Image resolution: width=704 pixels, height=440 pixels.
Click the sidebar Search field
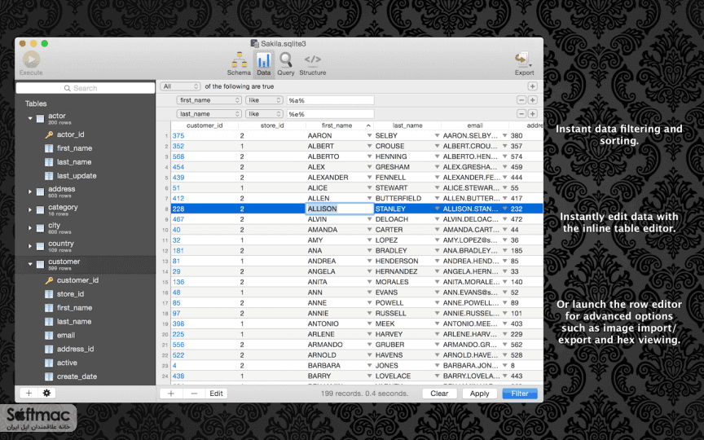[86, 88]
